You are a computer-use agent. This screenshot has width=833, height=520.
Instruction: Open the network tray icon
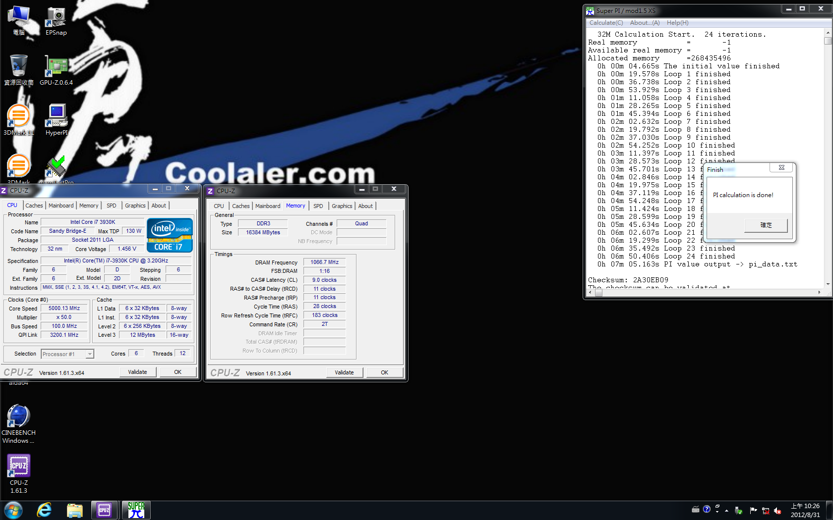(766, 511)
